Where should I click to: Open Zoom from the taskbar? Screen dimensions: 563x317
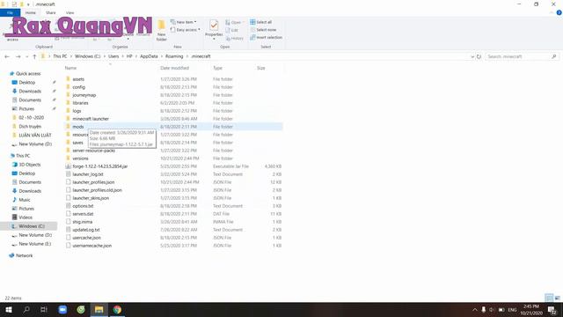pos(62,309)
